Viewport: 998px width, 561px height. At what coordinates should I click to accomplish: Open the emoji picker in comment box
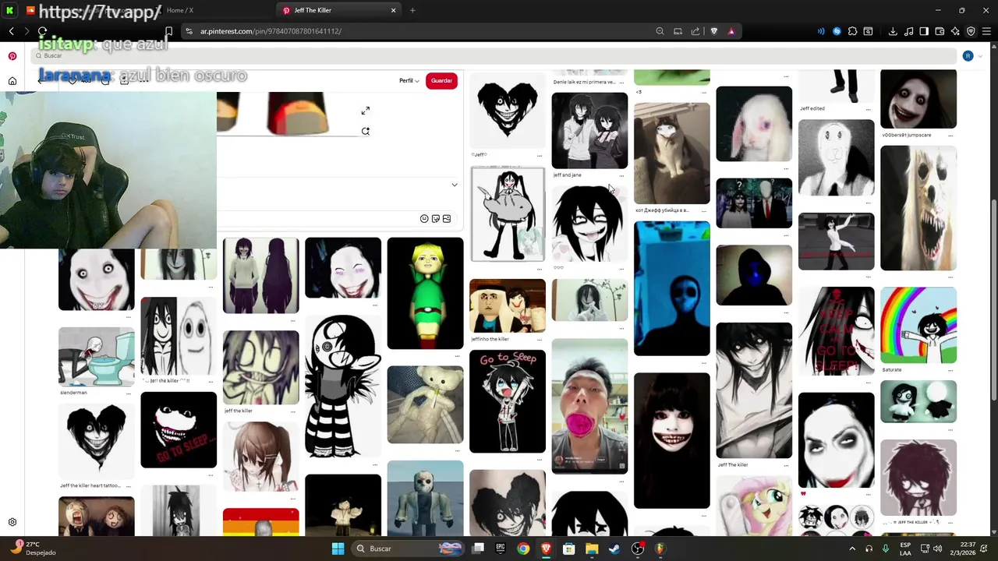(424, 219)
